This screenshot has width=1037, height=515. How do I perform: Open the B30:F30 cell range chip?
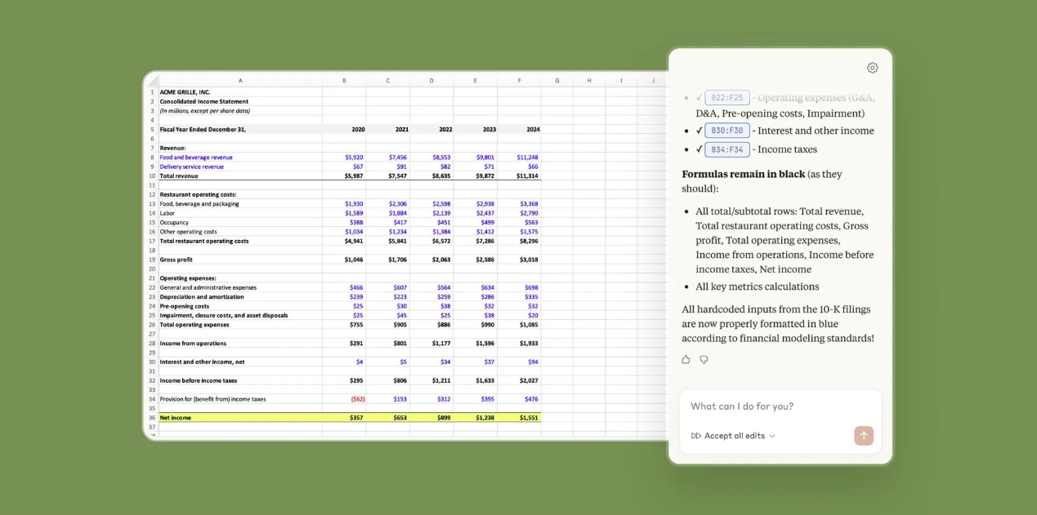click(x=727, y=131)
